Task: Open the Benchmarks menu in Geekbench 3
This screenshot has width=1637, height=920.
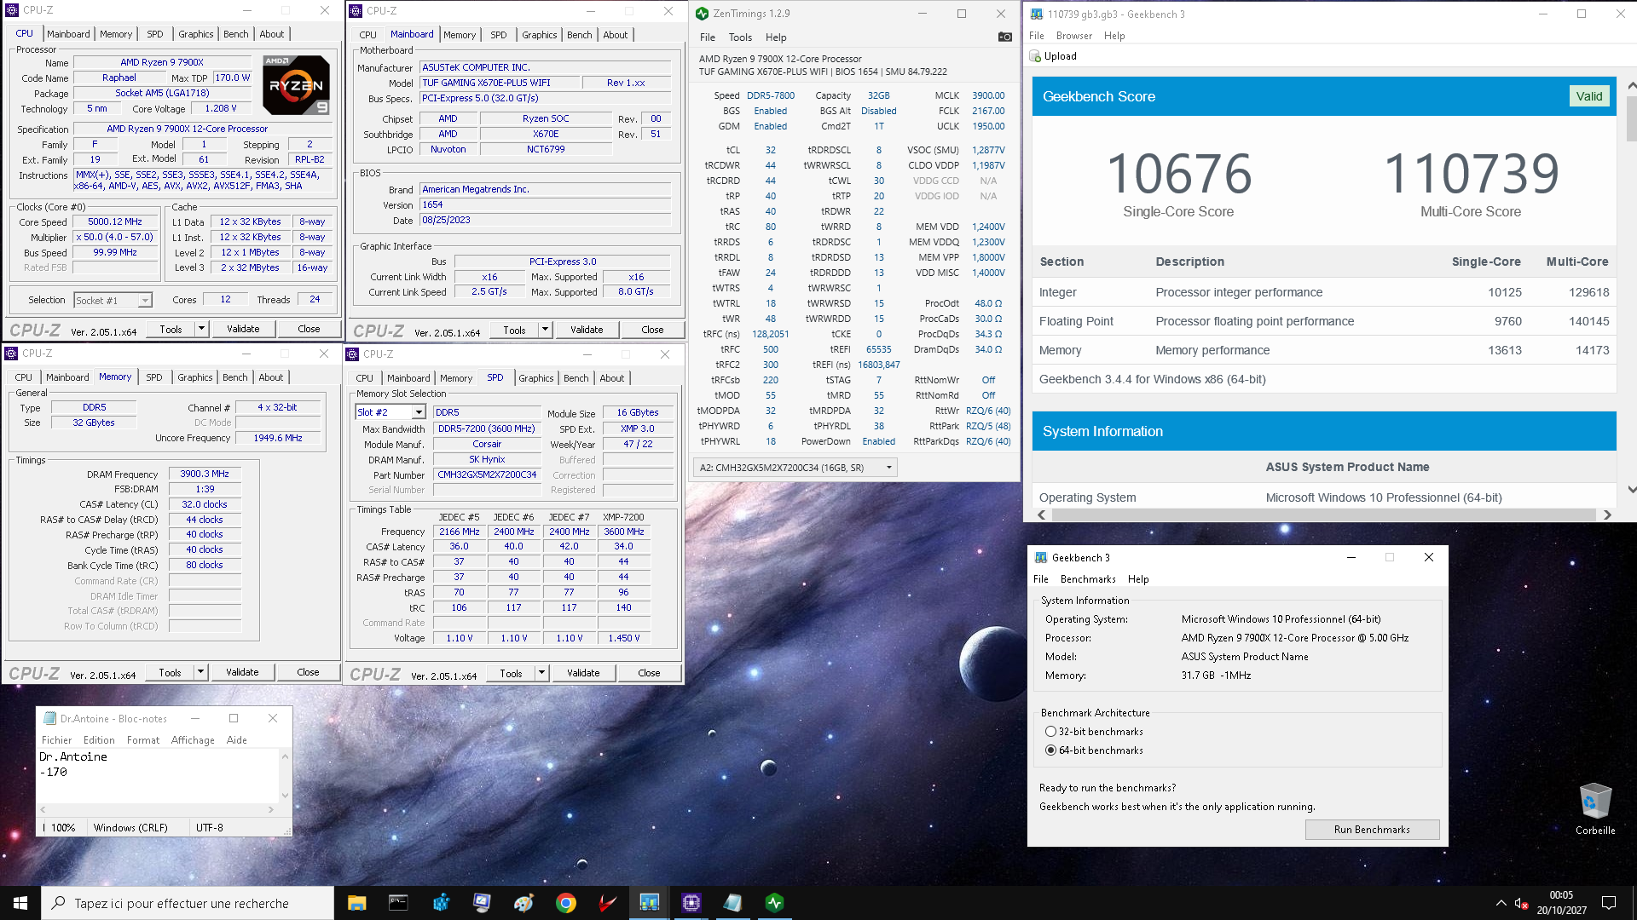Action: [x=1088, y=579]
